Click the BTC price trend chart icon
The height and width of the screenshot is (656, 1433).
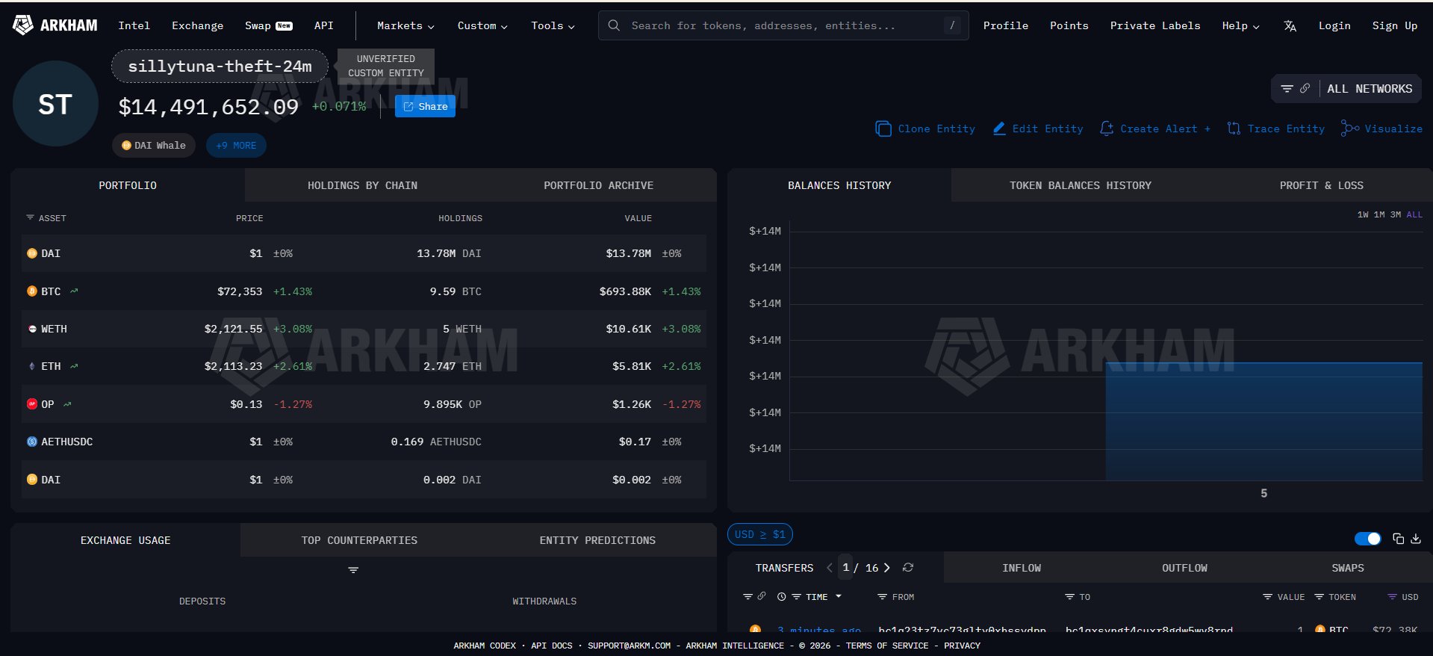[x=74, y=291]
